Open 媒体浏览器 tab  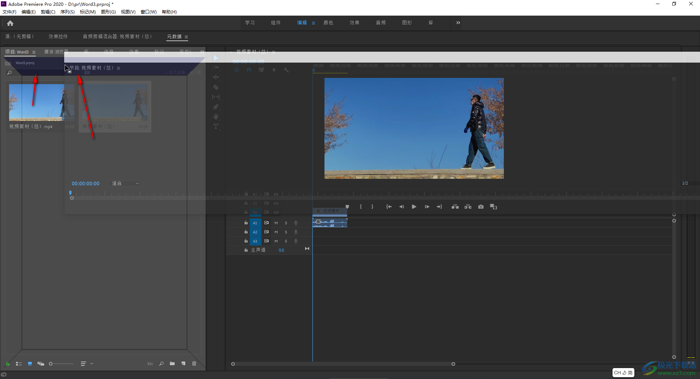tap(57, 52)
